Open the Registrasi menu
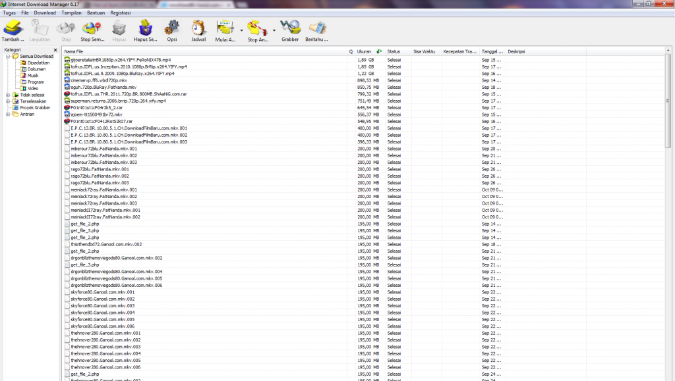The width and height of the screenshot is (675, 381). pos(121,13)
